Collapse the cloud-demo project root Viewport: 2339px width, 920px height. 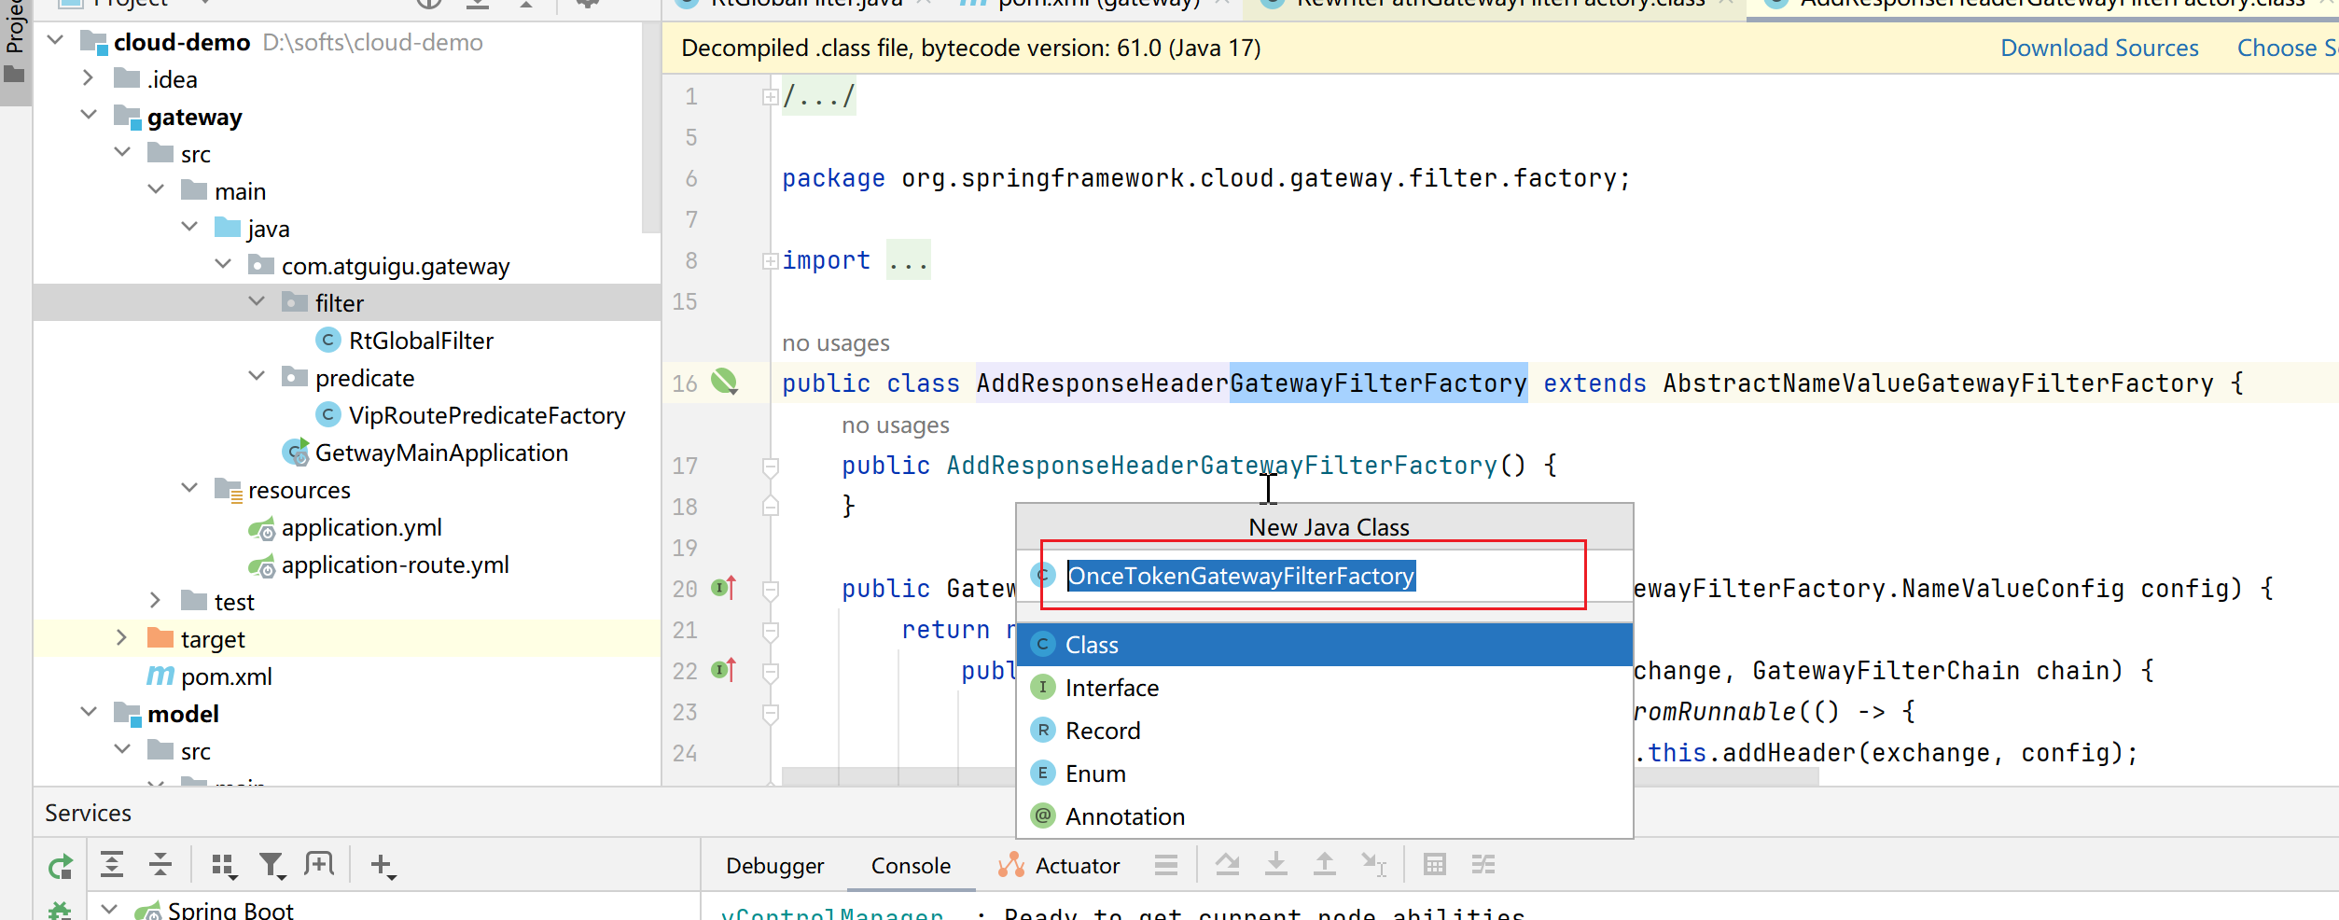click(55, 40)
